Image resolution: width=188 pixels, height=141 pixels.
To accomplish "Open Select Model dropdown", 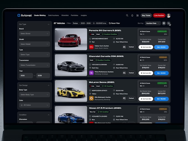I will (35, 44).
